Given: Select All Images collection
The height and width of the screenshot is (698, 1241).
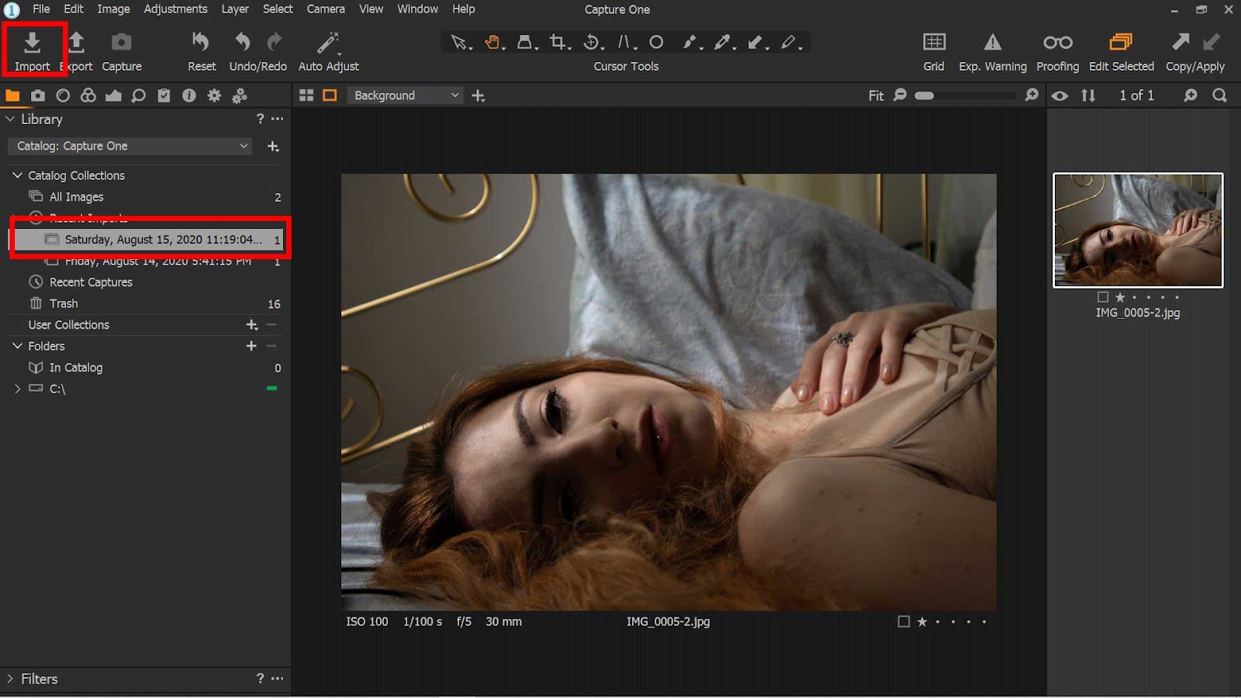Looking at the screenshot, I should point(76,197).
